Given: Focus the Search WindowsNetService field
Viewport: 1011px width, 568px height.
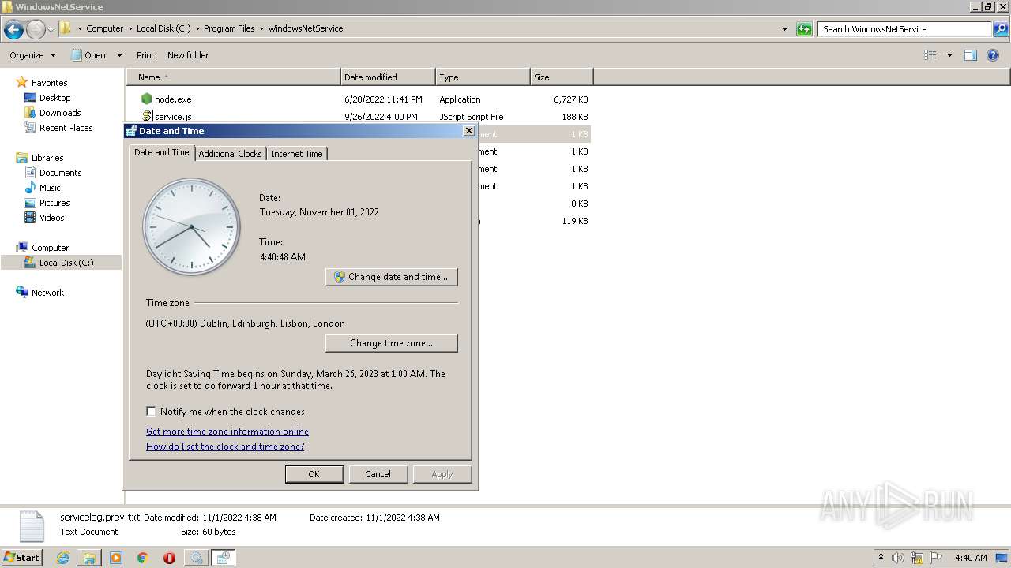Looking at the screenshot, I should point(905,29).
